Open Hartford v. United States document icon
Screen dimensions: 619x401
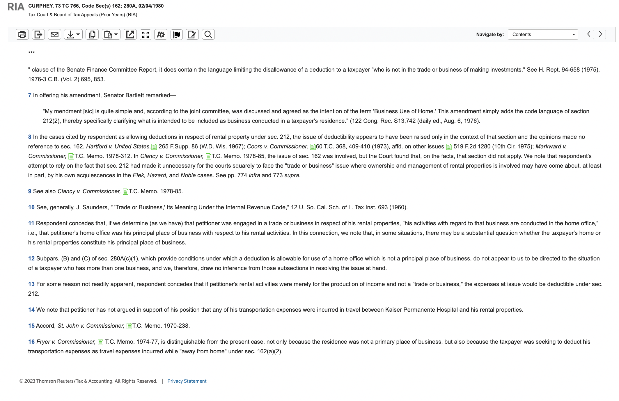[x=154, y=147]
